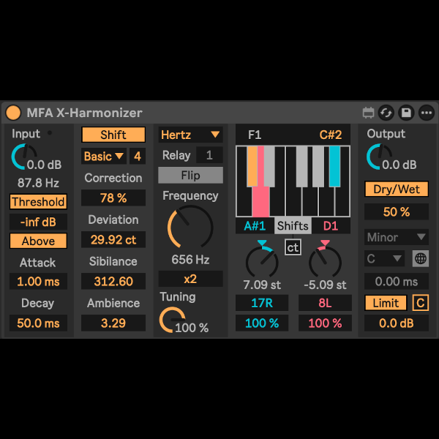
Task: Toggle the Flip button
Action: pos(190,176)
